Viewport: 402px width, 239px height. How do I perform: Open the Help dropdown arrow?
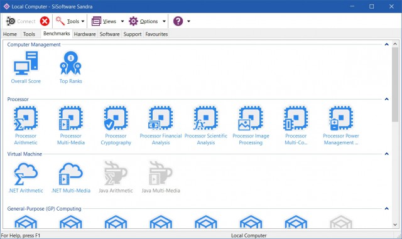point(188,21)
